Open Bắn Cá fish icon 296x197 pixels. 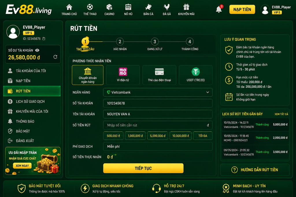(x=148, y=7)
